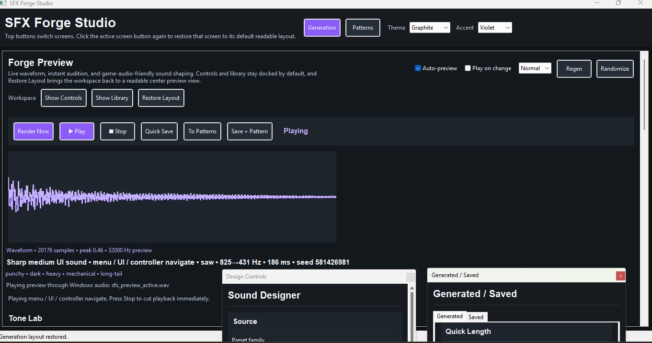This screenshot has width=652, height=343.
Task: Disable the Auto-preview checkbox
Action: (x=418, y=68)
